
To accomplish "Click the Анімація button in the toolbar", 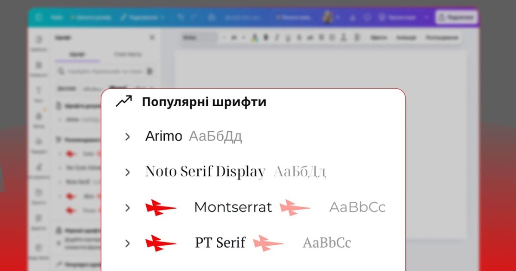I will point(406,37).
